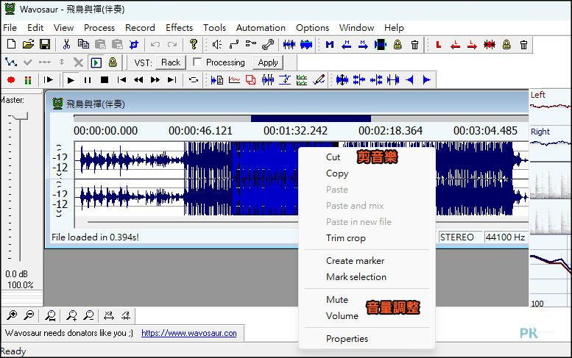The width and height of the screenshot is (572, 358).
Task: Open the File menu
Action: 10,28
